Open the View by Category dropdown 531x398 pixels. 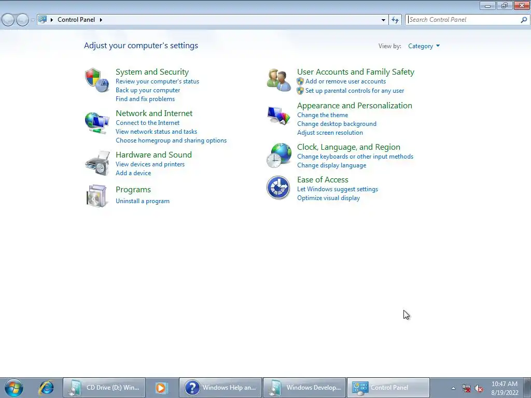tap(424, 46)
